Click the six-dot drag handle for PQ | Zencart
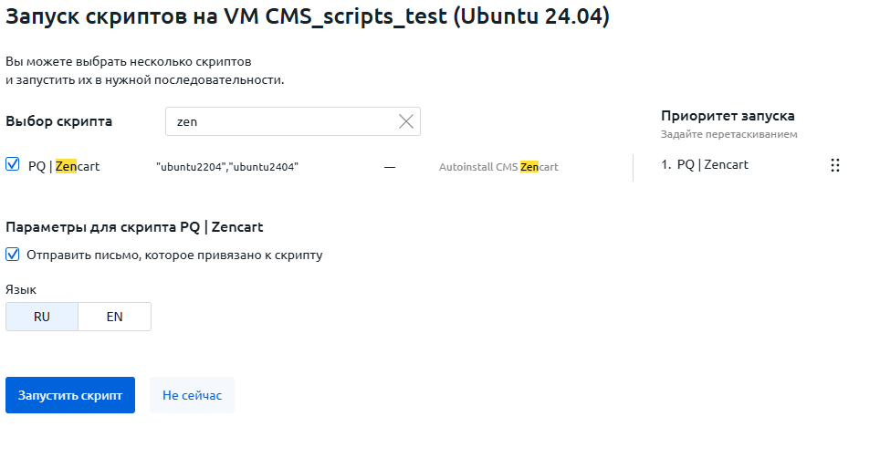This screenshot has width=880, height=469. [x=835, y=165]
